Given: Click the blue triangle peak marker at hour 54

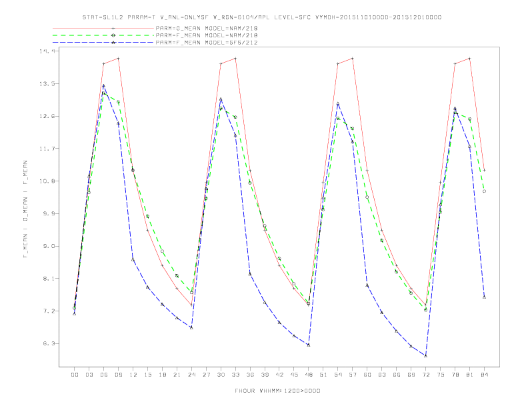Looking at the screenshot, I should 338,104.
